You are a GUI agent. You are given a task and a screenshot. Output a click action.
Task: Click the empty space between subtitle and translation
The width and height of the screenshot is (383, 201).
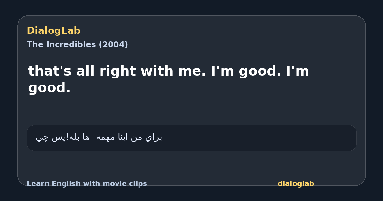191,110
